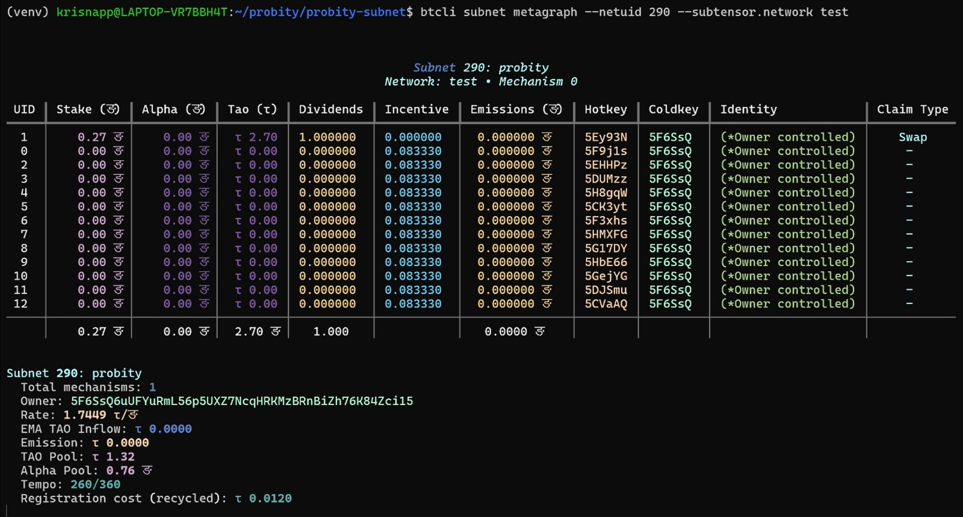This screenshot has height=517, width=963.
Task: Click the Alpha Pool value 0.76
Action: pos(120,471)
